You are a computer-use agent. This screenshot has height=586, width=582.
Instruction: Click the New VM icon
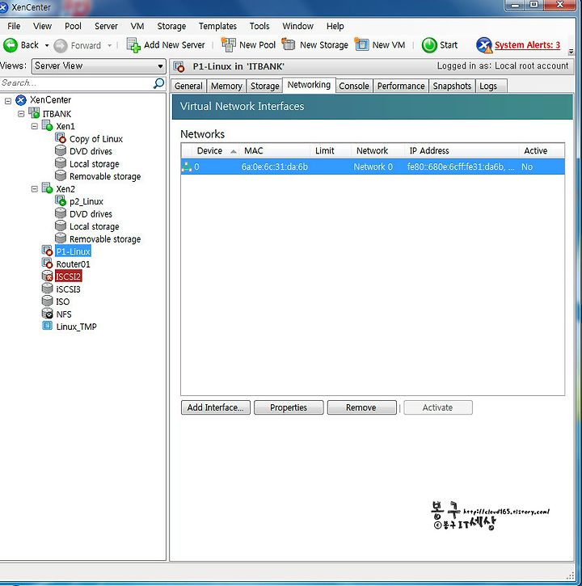coord(361,44)
